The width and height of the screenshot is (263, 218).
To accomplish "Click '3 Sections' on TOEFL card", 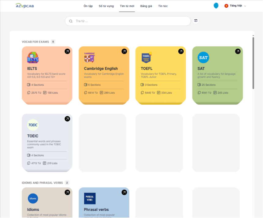I will 151,85.
